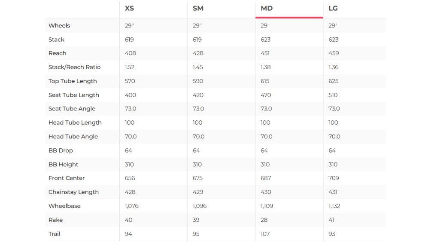
Task: Select the XS size column header
Action: click(x=129, y=9)
